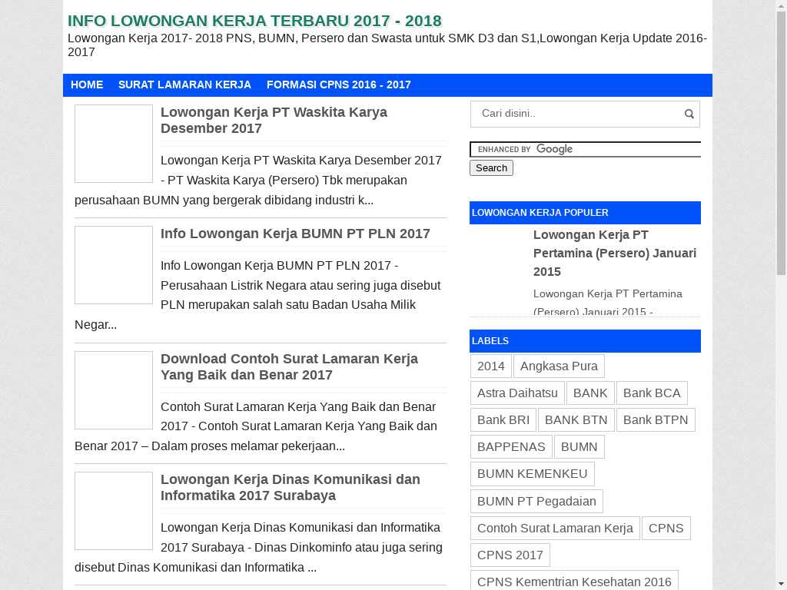The height and width of the screenshot is (590, 787).
Task: Click the Cari disini search field
Action: [x=577, y=114]
